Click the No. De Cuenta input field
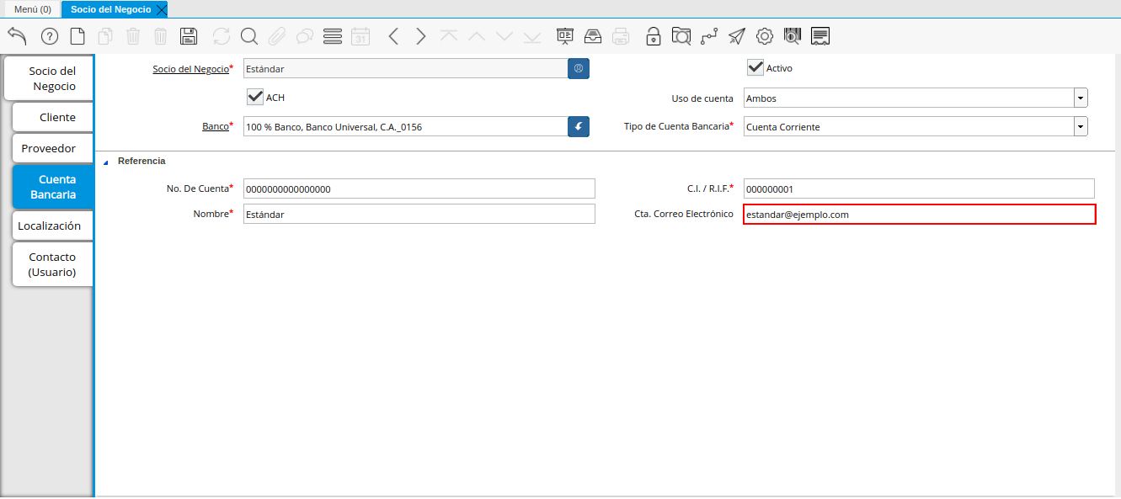The height and width of the screenshot is (499, 1121). click(x=419, y=188)
